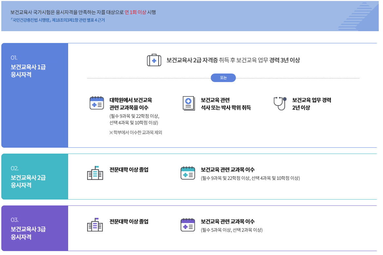Click 전문대학 이상 졸업 in 2급 section
Image resolution: width=383 pixels, height=255 pixels.
click(129, 170)
